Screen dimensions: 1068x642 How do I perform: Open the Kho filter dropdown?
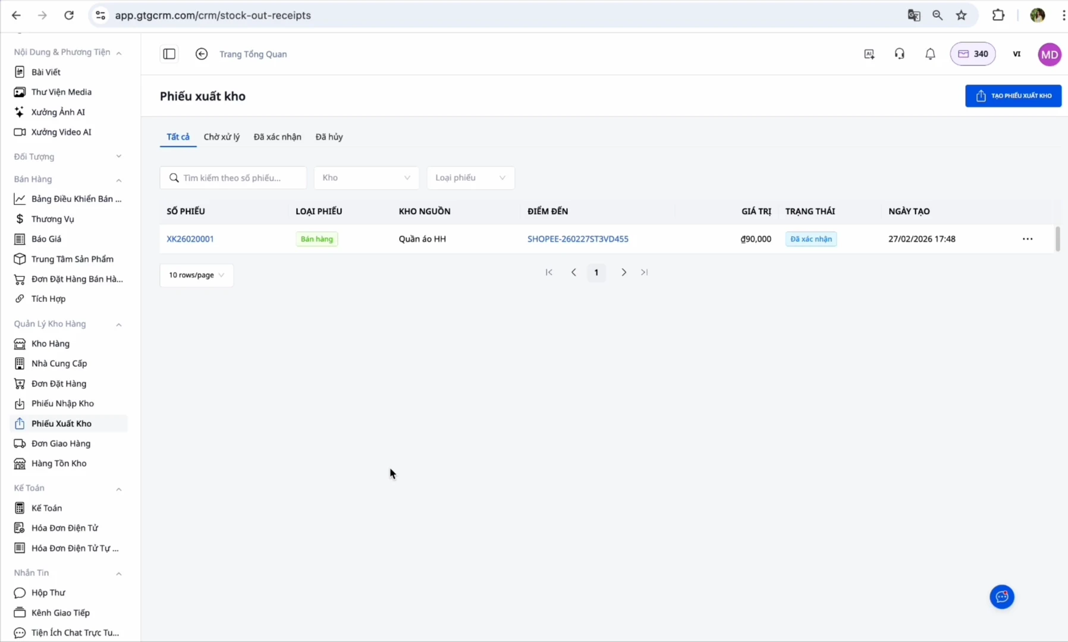(x=366, y=178)
